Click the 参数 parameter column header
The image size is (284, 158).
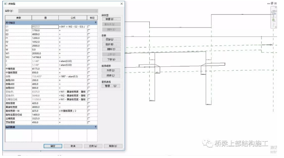[x=19, y=18]
